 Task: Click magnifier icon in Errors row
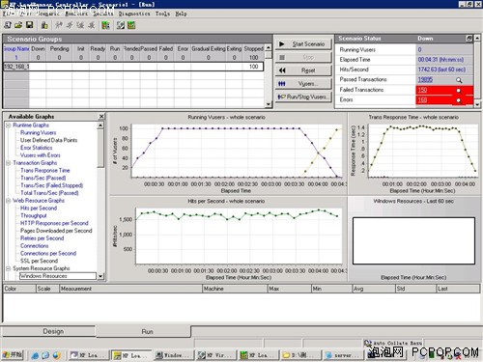[x=459, y=100]
